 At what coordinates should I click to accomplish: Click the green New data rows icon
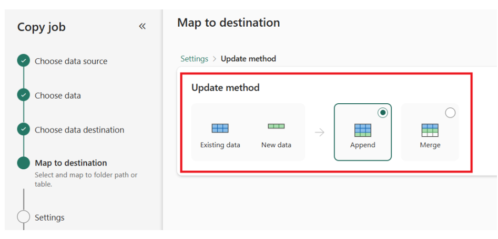click(x=276, y=126)
